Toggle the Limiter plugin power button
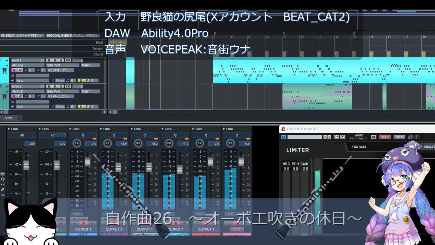This screenshot has height=245, width=435. [284, 137]
